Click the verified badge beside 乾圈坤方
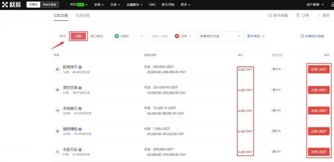334x162 pixels. [80, 67]
